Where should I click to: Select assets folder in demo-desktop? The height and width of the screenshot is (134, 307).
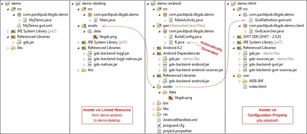point(92,26)
